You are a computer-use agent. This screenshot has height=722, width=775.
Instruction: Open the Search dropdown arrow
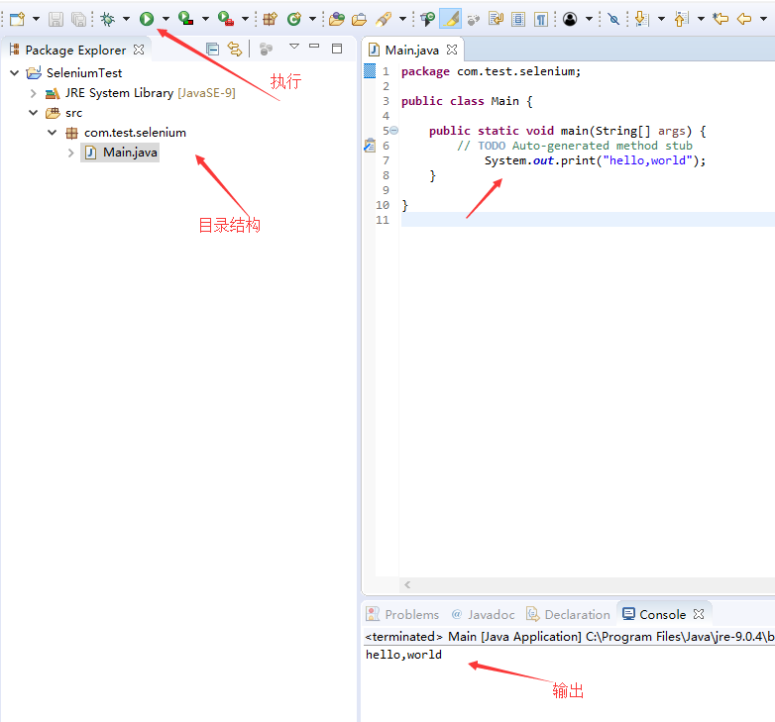click(402, 19)
